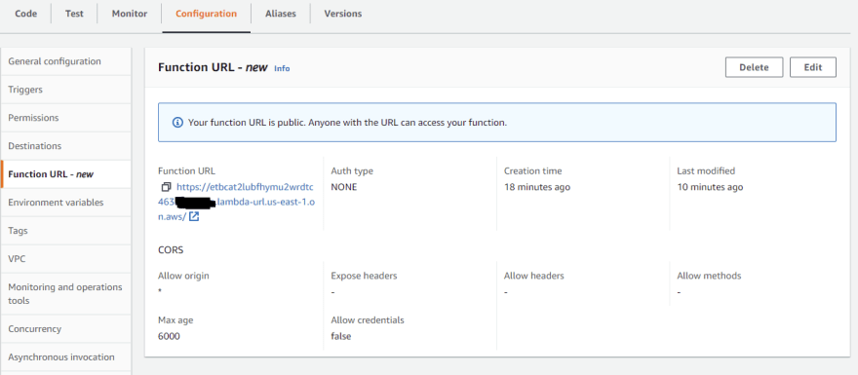The image size is (858, 375).
Task: Open function URL via external link icon
Action: 194,216
